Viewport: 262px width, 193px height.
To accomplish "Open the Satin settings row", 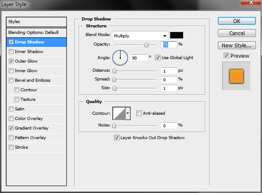I will (x=36, y=109).
